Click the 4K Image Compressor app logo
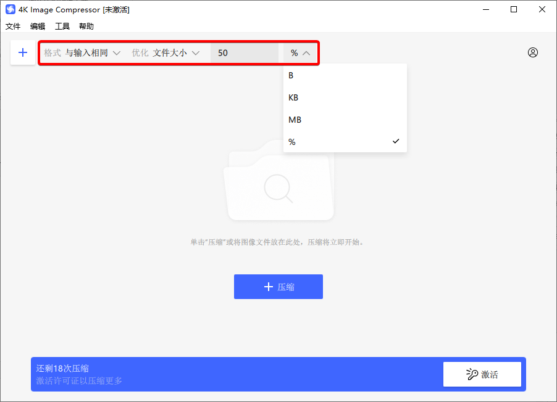Image resolution: width=557 pixels, height=402 pixels. tap(10, 9)
